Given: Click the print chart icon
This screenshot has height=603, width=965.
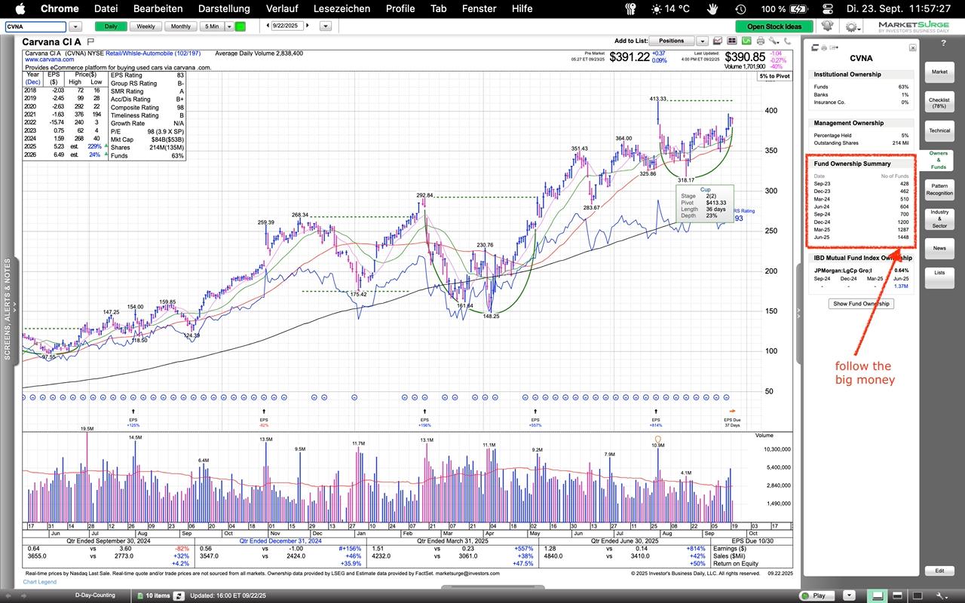Looking at the screenshot, I should point(760,41).
